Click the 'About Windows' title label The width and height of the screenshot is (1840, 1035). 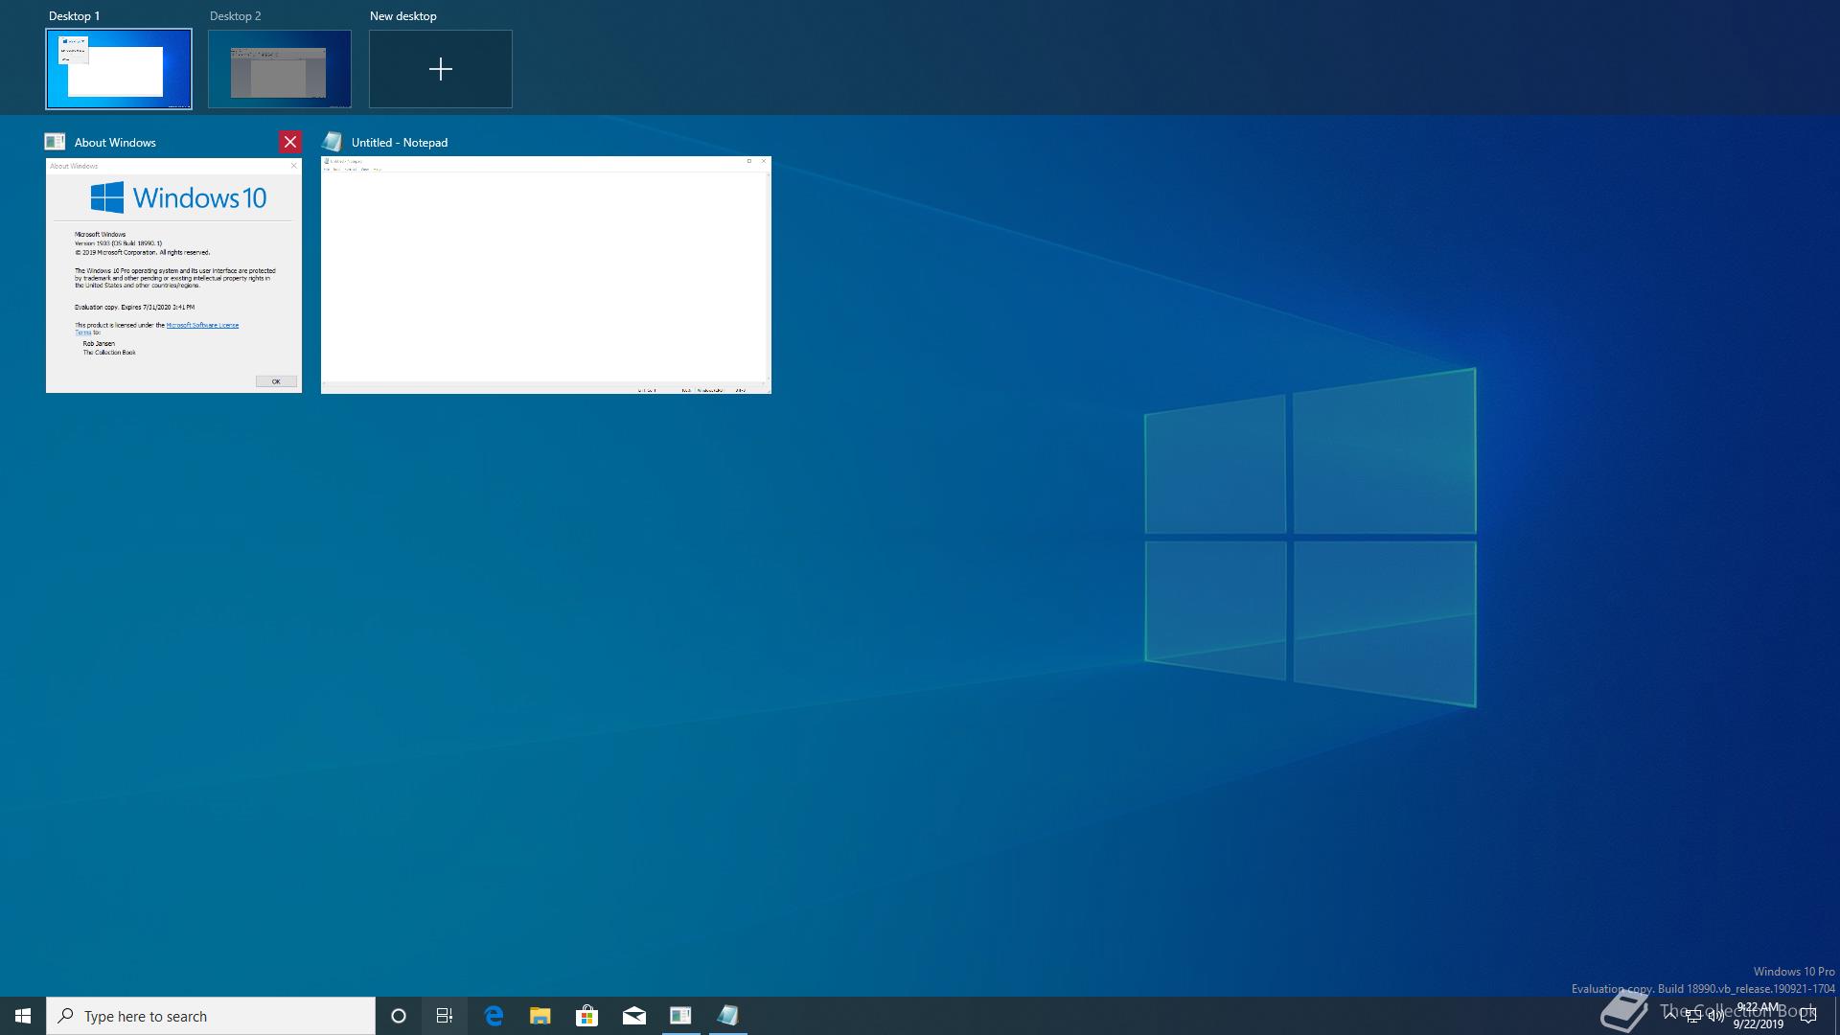click(x=115, y=143)
